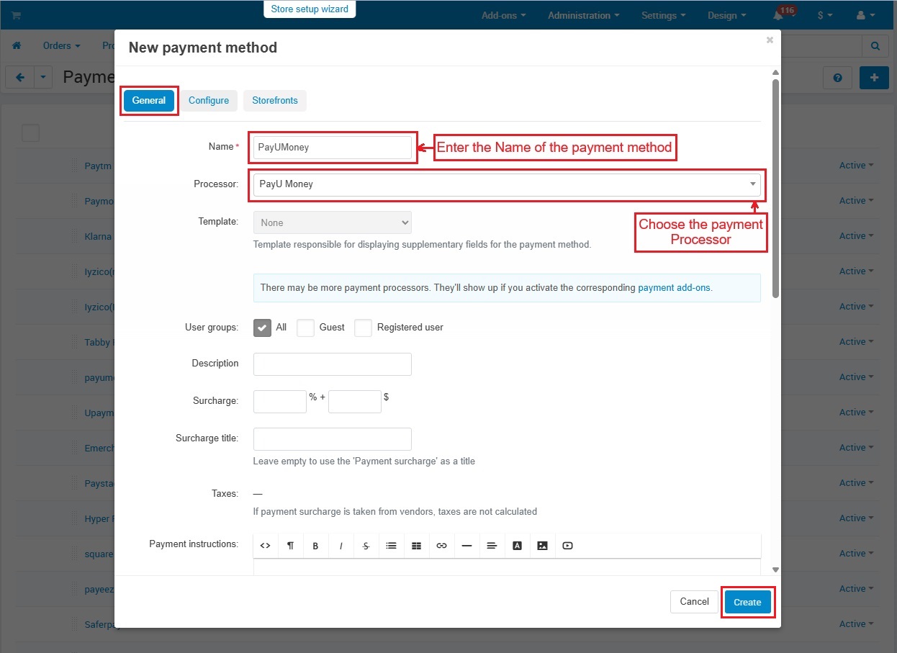
Task: Open the Klarna payment method link
Action: 99,236
